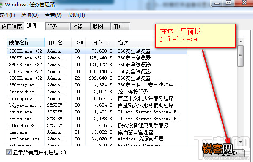Viewport: 253px width, 162px height.
Task: Close the Task Manager window
Action: [244, 3]
